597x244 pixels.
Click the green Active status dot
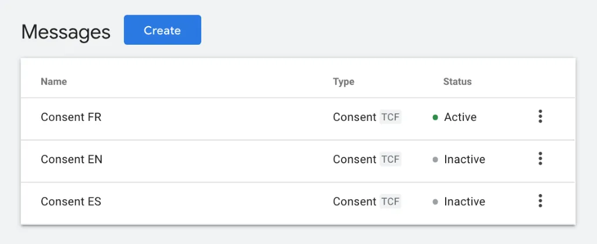pos(435,117)
